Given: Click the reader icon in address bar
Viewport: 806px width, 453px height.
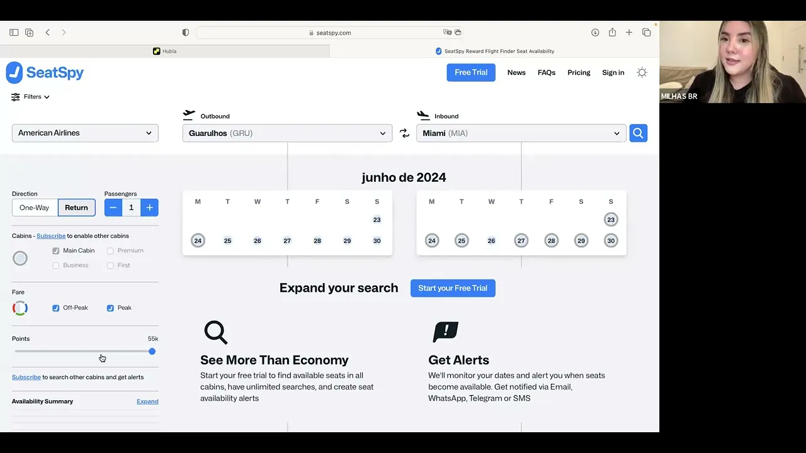Looking at the screenshot, I should point(458,33).
